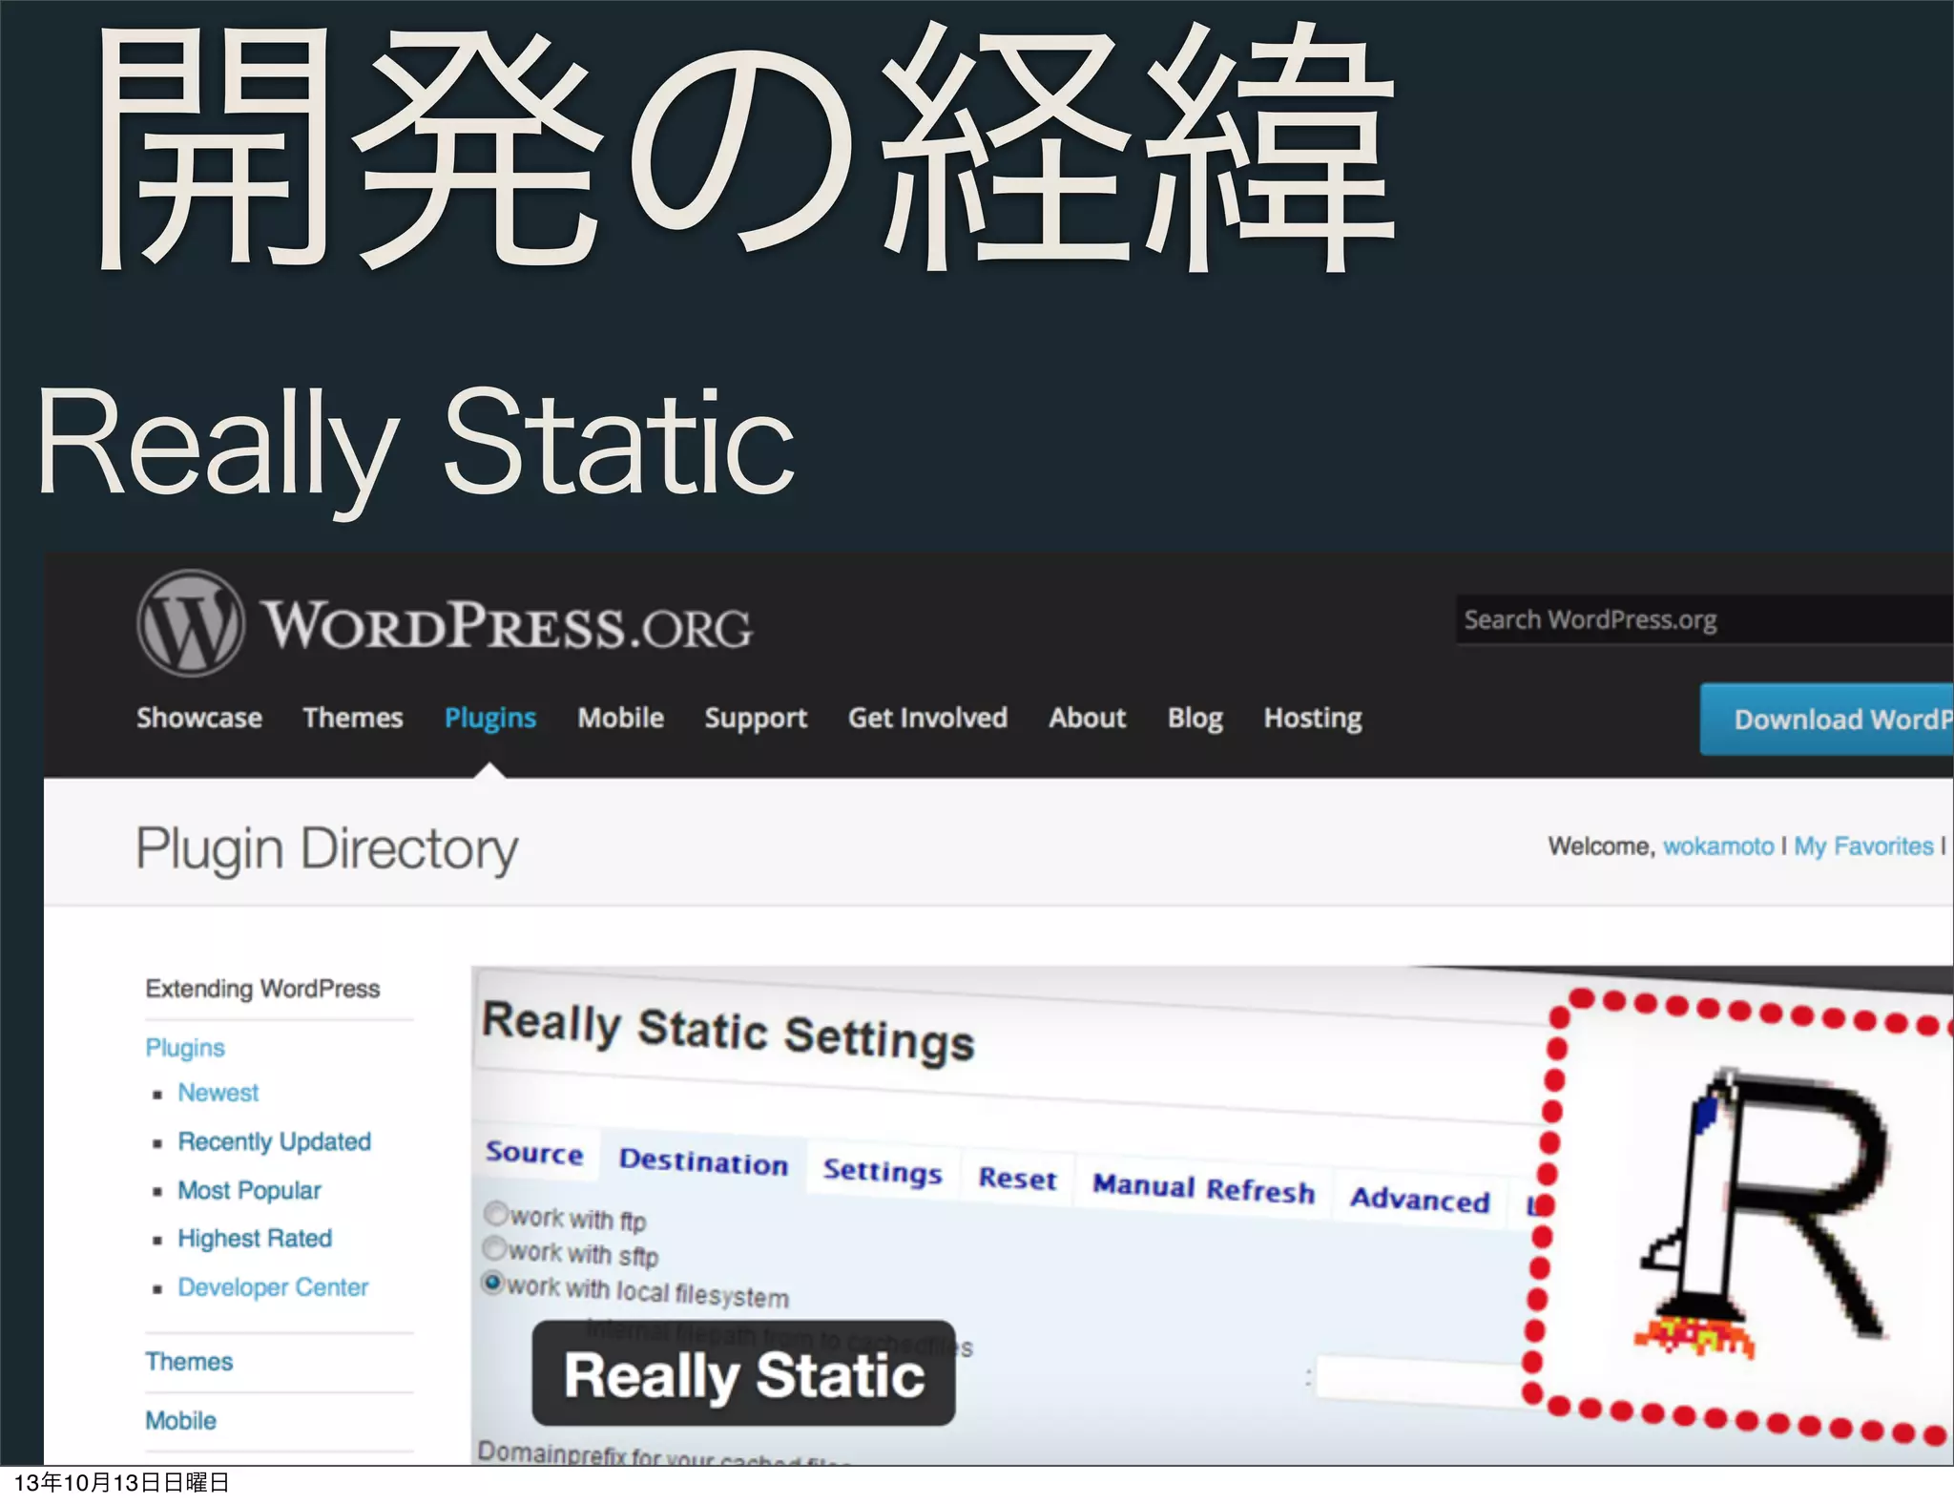Image resolution: width=1954 pixels, height=1504 pixels.
Task: Click the Download WordPress button
Action: click(1826, 720)
